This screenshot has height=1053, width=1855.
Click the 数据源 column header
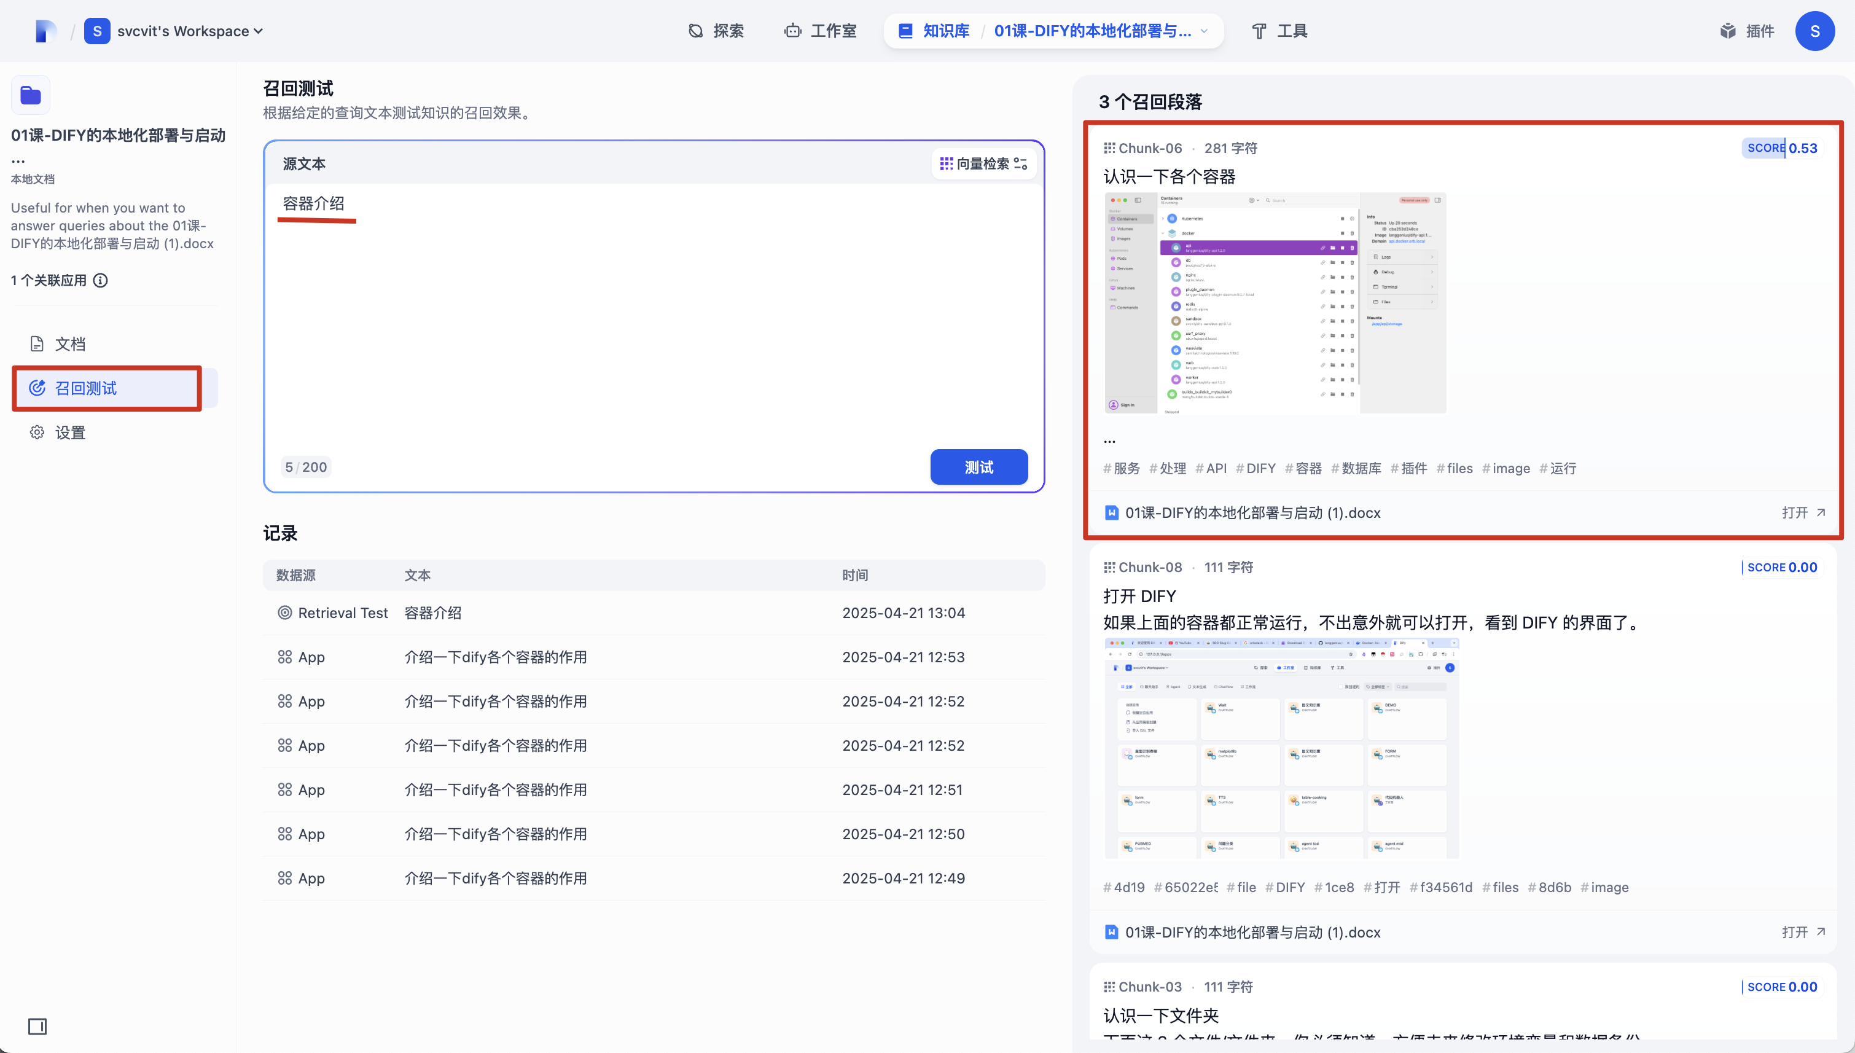tap(295, 576)
